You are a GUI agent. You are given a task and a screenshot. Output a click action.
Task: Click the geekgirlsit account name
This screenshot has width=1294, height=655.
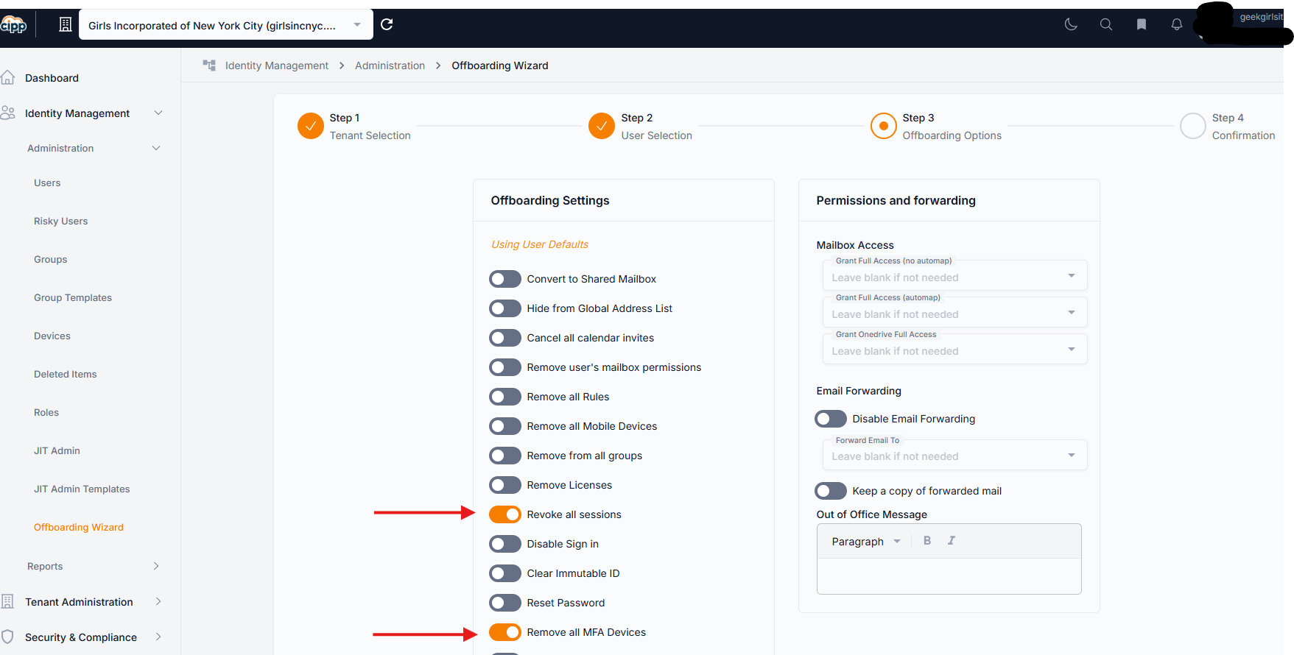click(1261, 17)
